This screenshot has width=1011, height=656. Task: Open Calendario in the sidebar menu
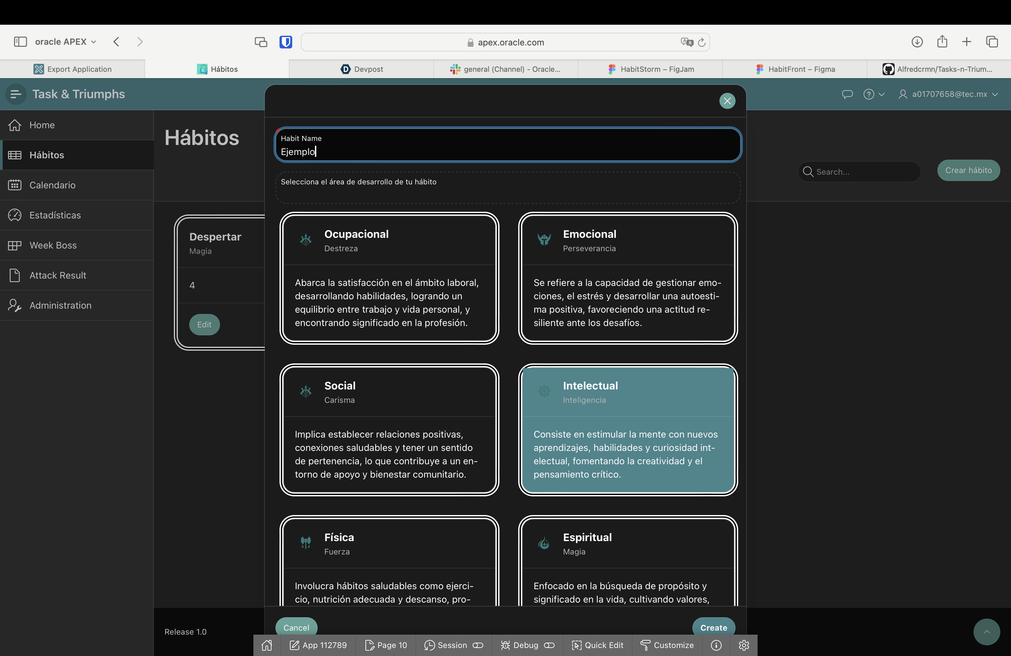pyautogui.click(x=52, y=185)
